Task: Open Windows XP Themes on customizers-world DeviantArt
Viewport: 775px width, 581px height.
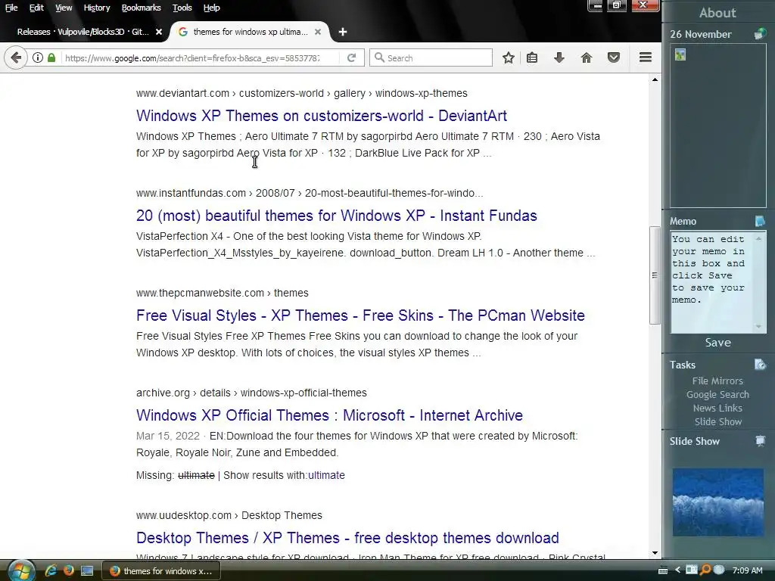Action: 321,116
